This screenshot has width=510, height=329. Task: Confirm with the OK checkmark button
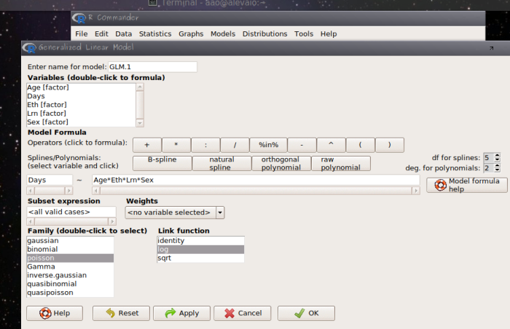point(305,313)
